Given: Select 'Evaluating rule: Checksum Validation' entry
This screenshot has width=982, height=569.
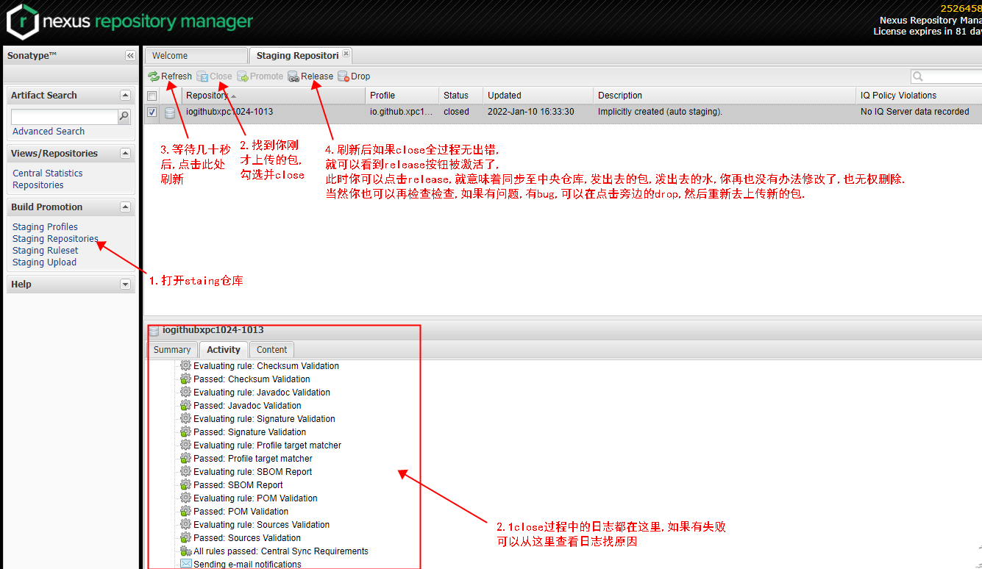Looking at the screenshot, I should [266, 366].
